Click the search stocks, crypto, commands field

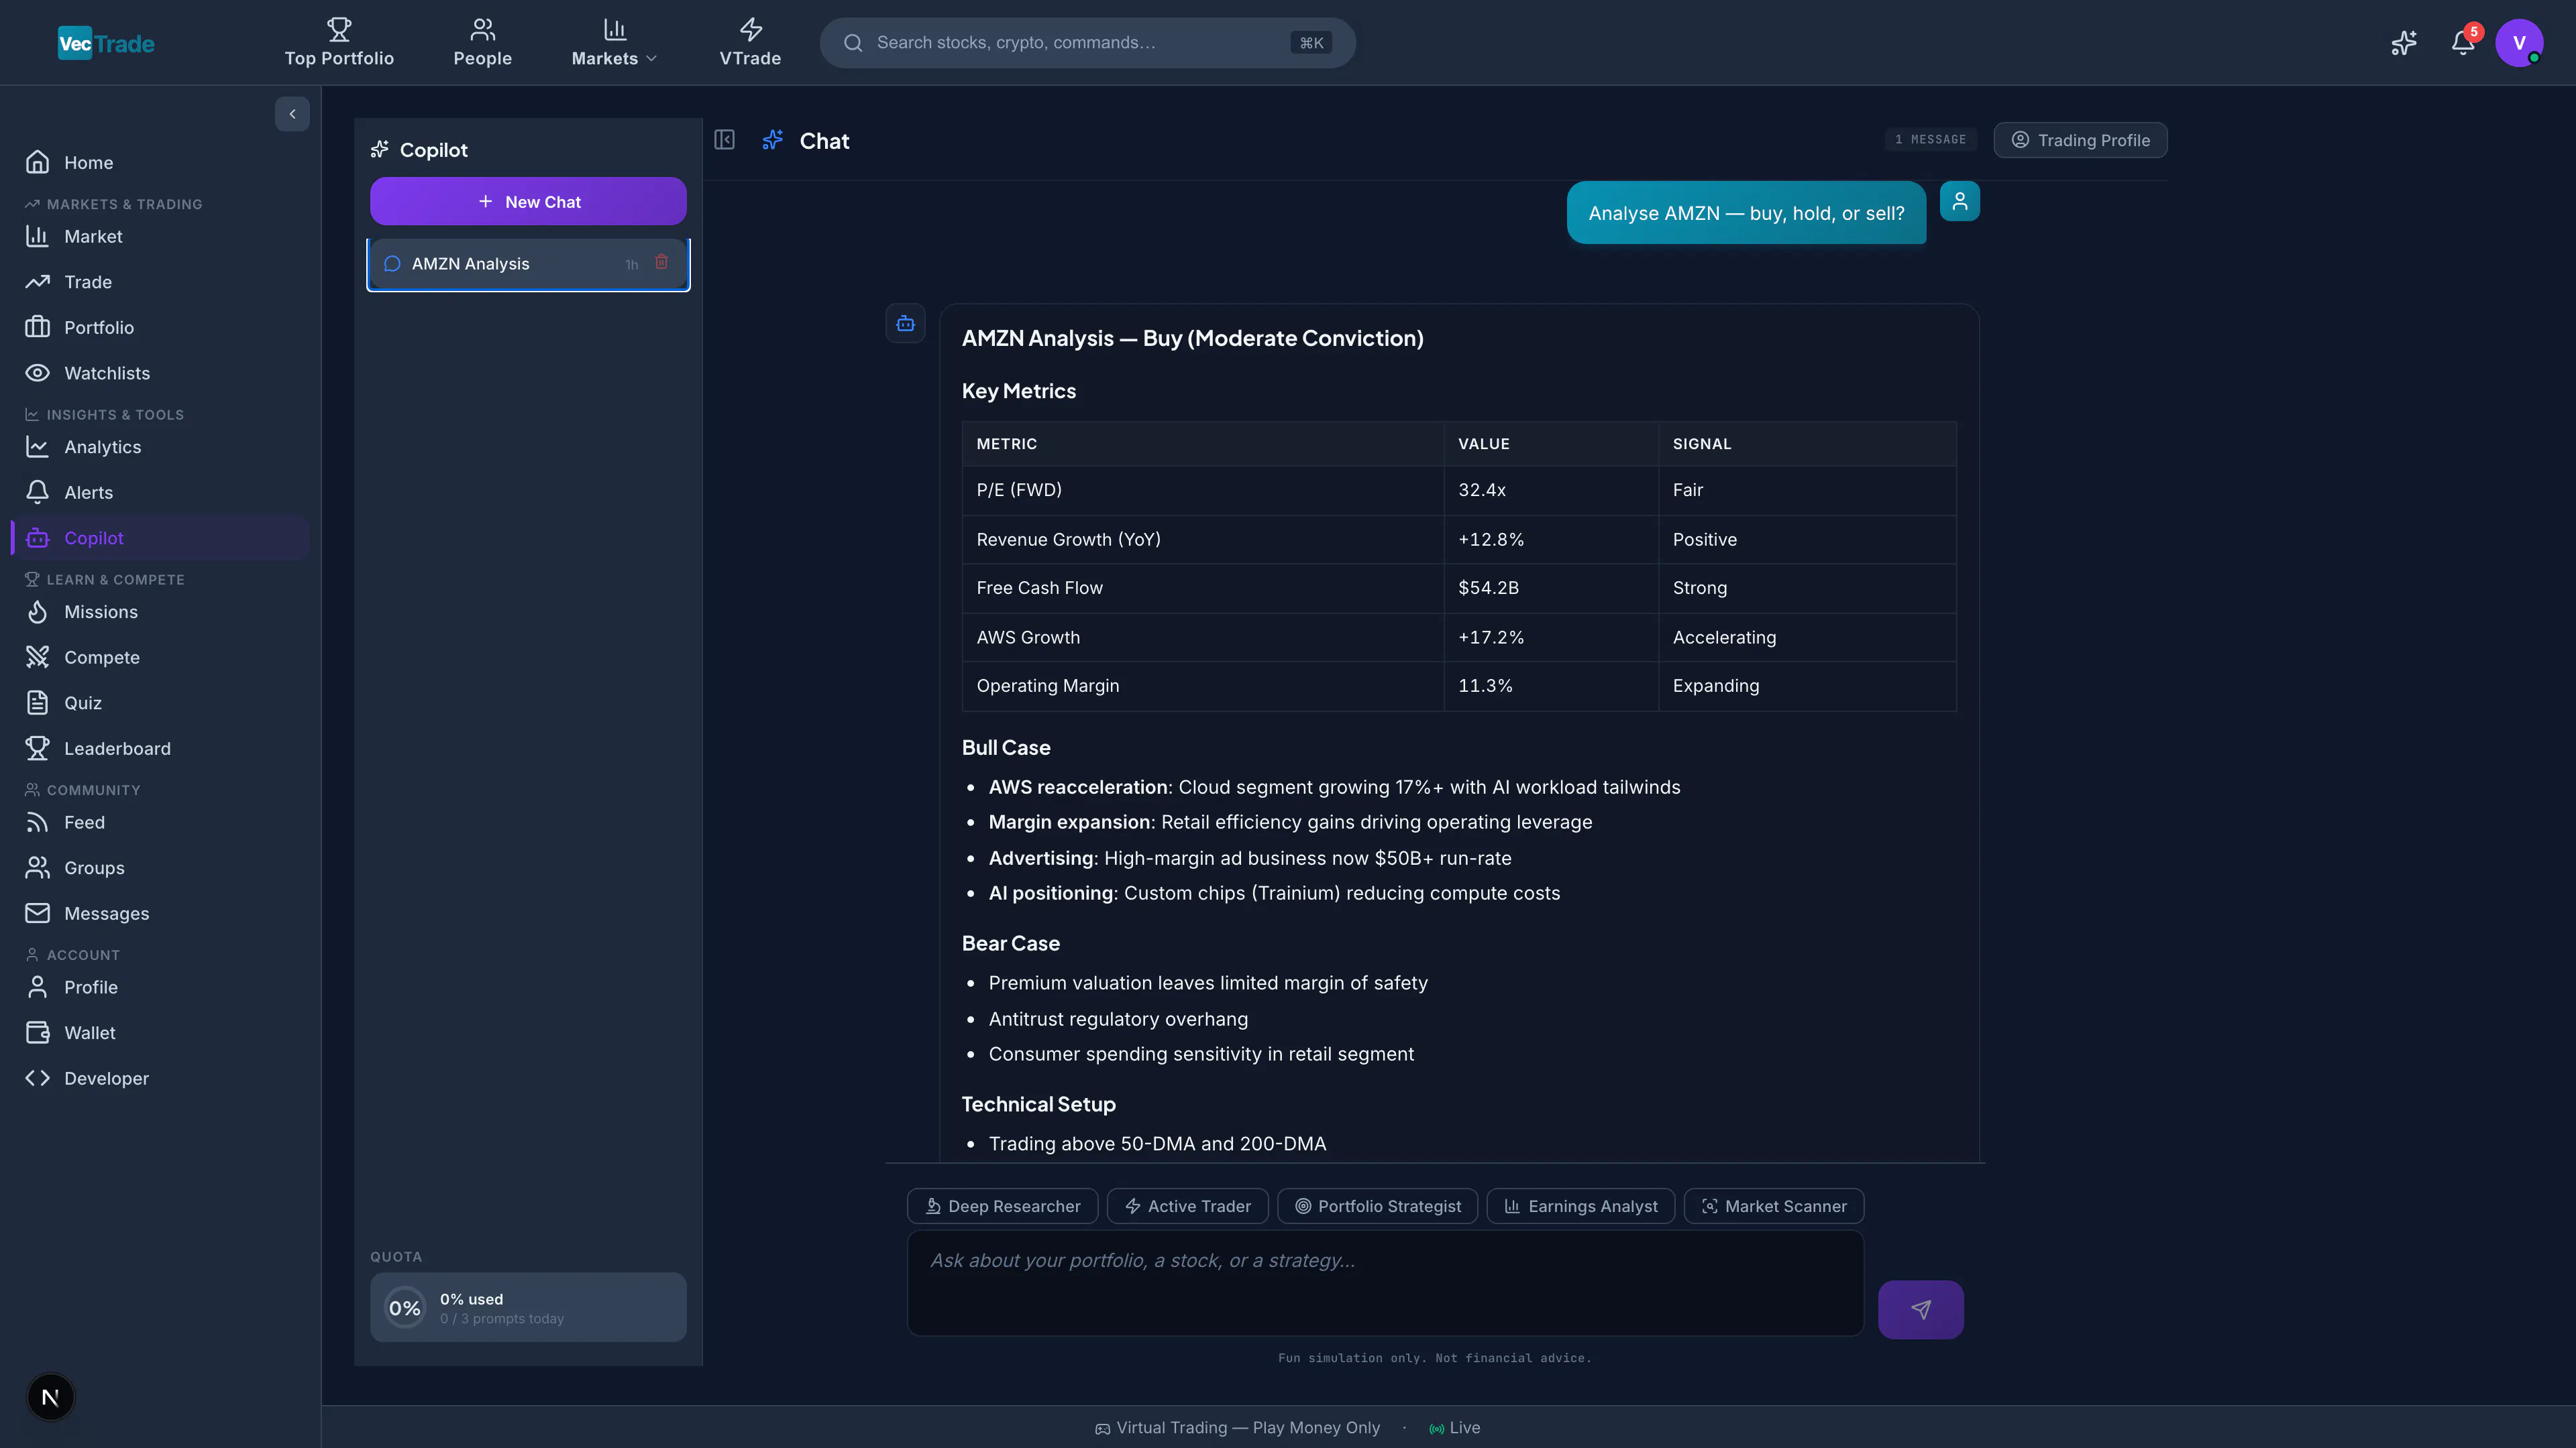1087,43
